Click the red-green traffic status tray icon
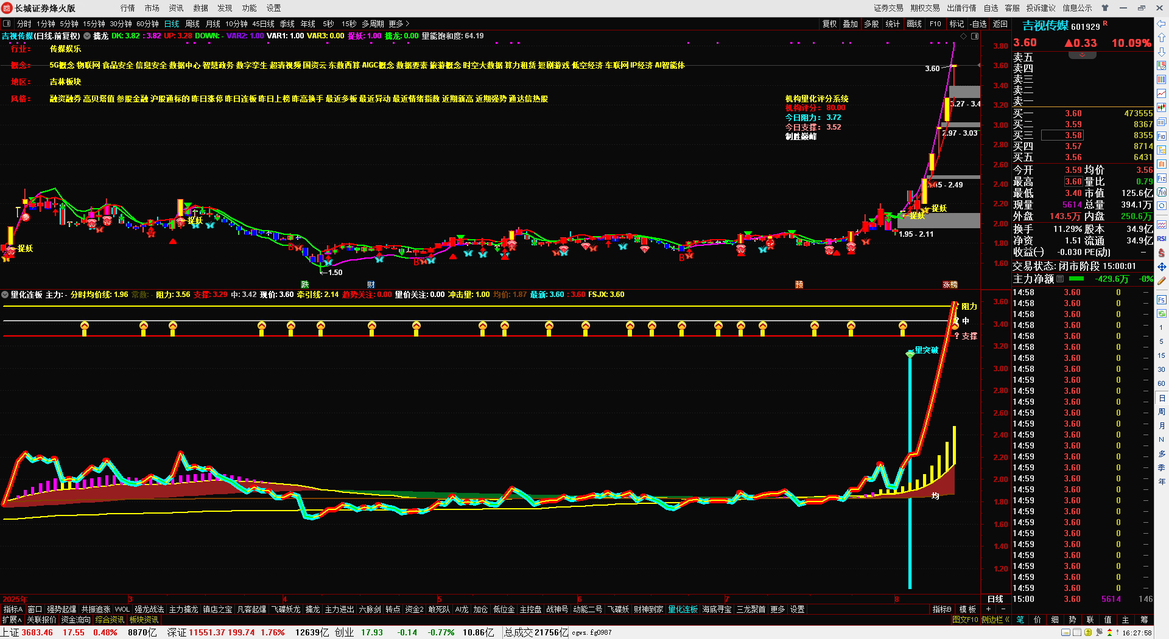Viewport: 1169px width, 639px height. [1109, 632]
